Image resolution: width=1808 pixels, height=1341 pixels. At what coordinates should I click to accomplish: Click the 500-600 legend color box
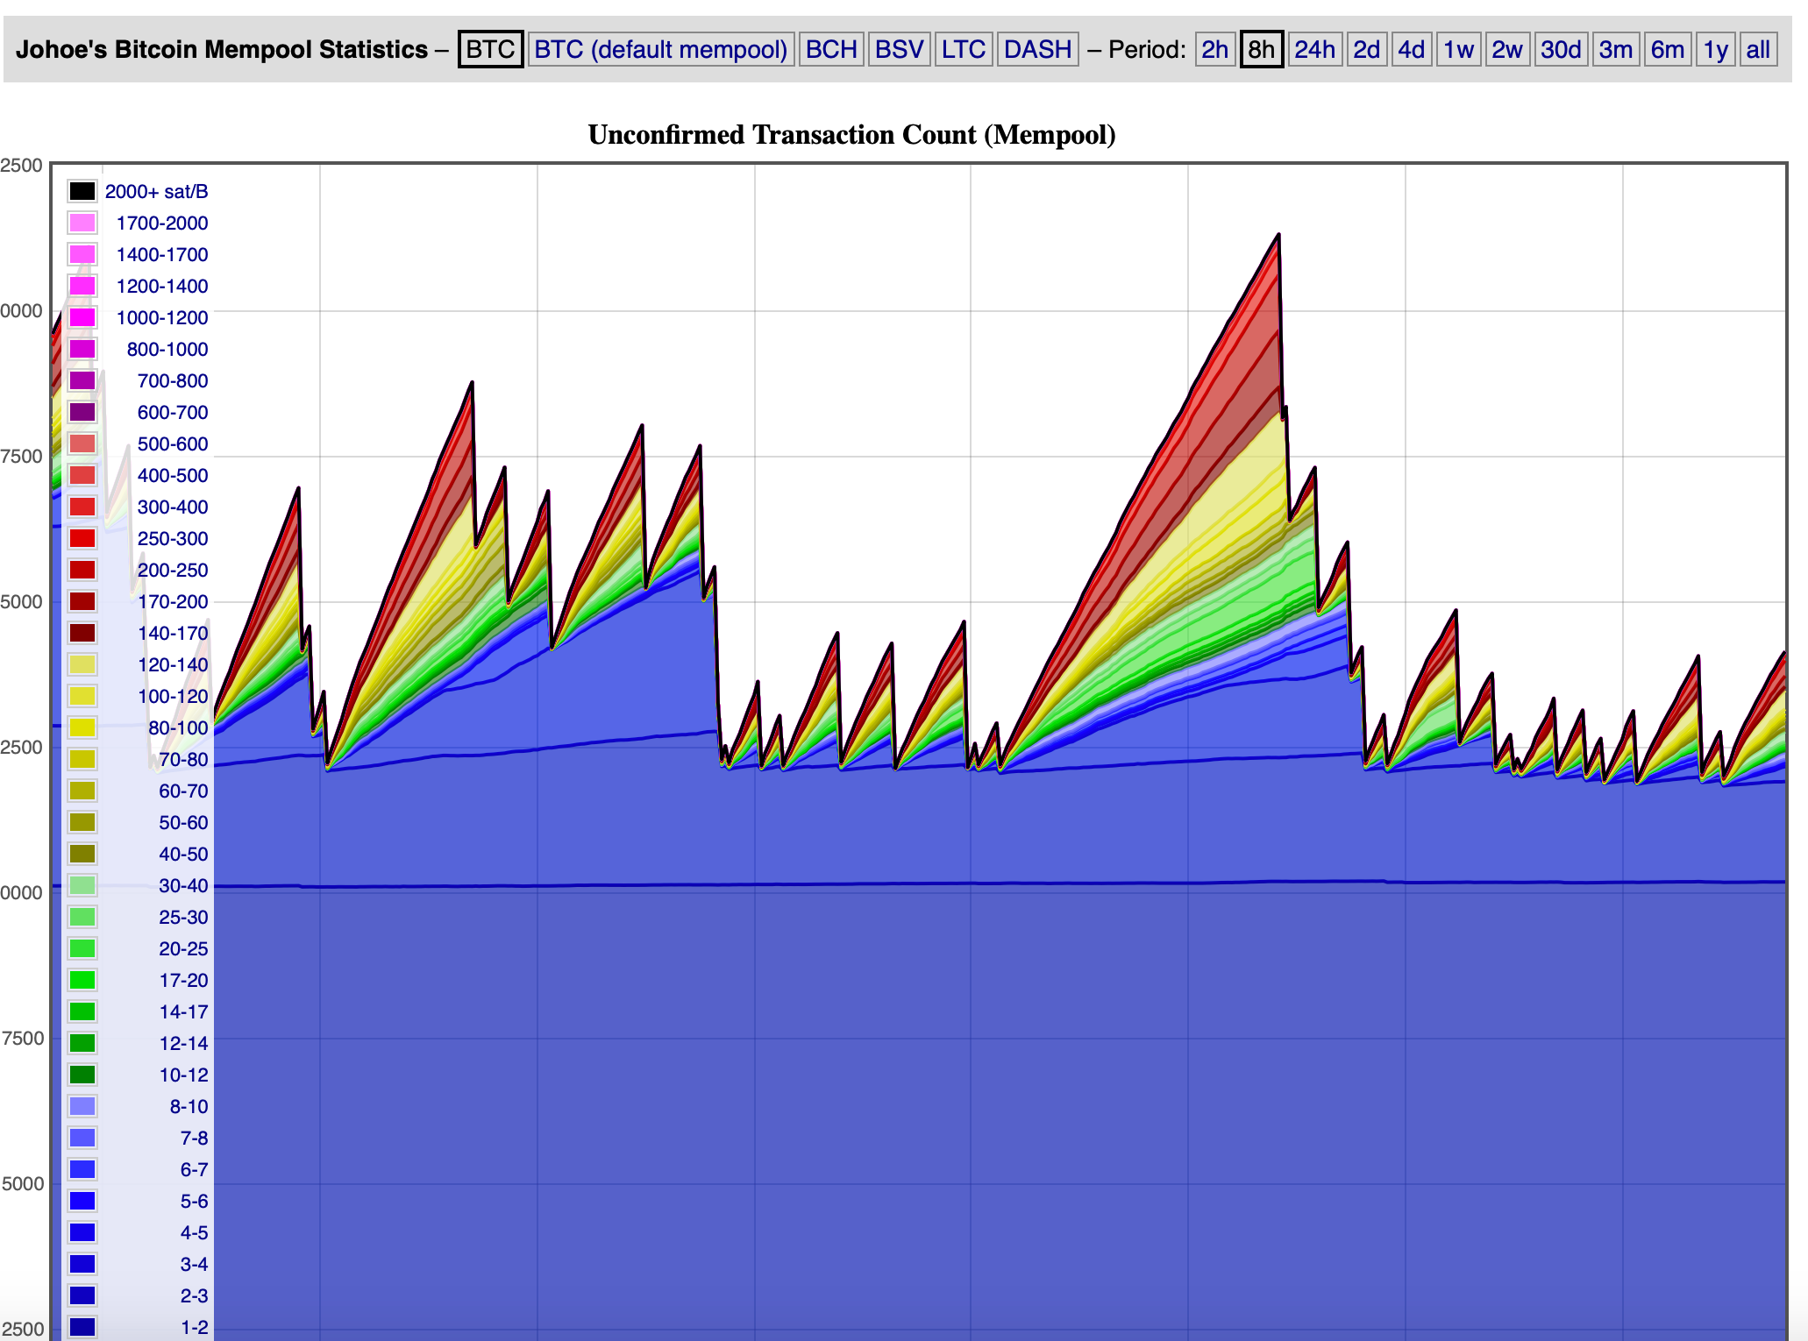point(82,443)
